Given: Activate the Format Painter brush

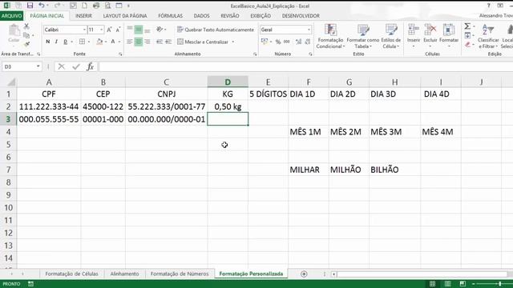Looking at the screenshot, I should [26, 44].
